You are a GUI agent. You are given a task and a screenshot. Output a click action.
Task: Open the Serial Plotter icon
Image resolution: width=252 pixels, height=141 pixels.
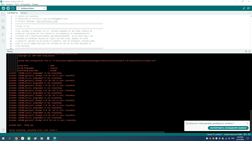pyautogui.click(x=244, y=8)
